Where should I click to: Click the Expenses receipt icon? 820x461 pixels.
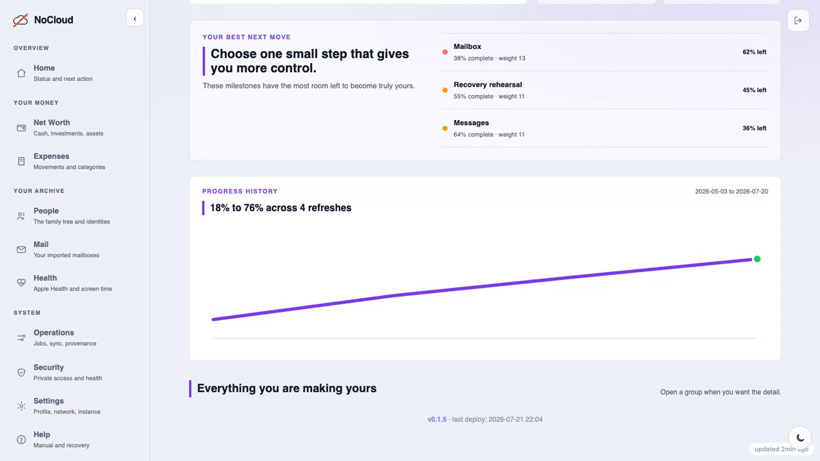[21, 161]
